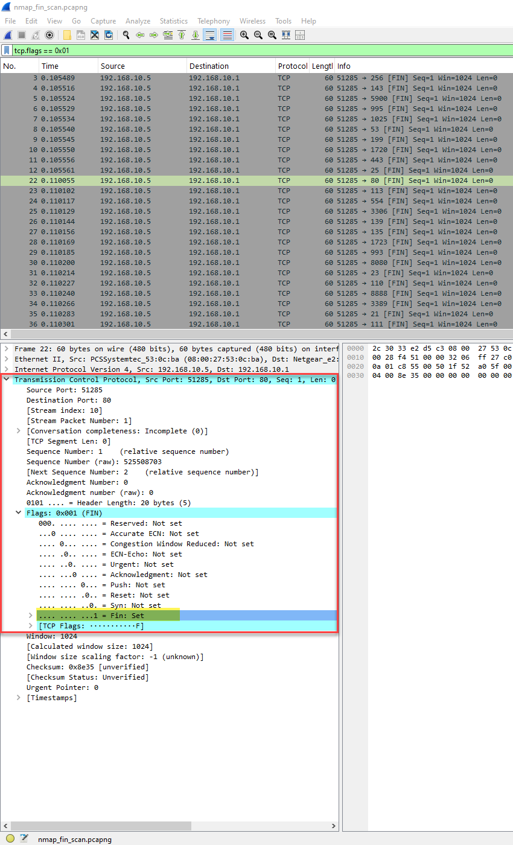Click the Zoom in toolbar icon

pos(244,34)
